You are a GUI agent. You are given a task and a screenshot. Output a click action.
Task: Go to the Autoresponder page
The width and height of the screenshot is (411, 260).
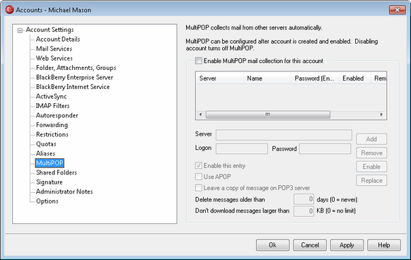[57, 115]
